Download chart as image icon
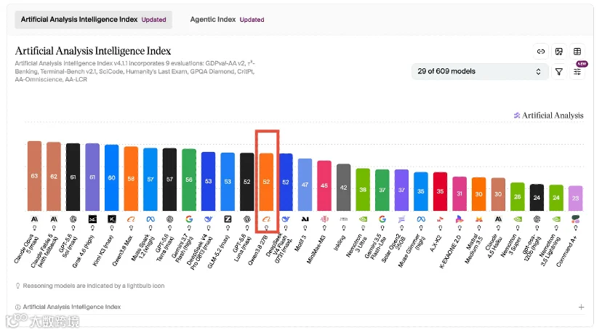602x333 pixels. [x=559, y=52]
